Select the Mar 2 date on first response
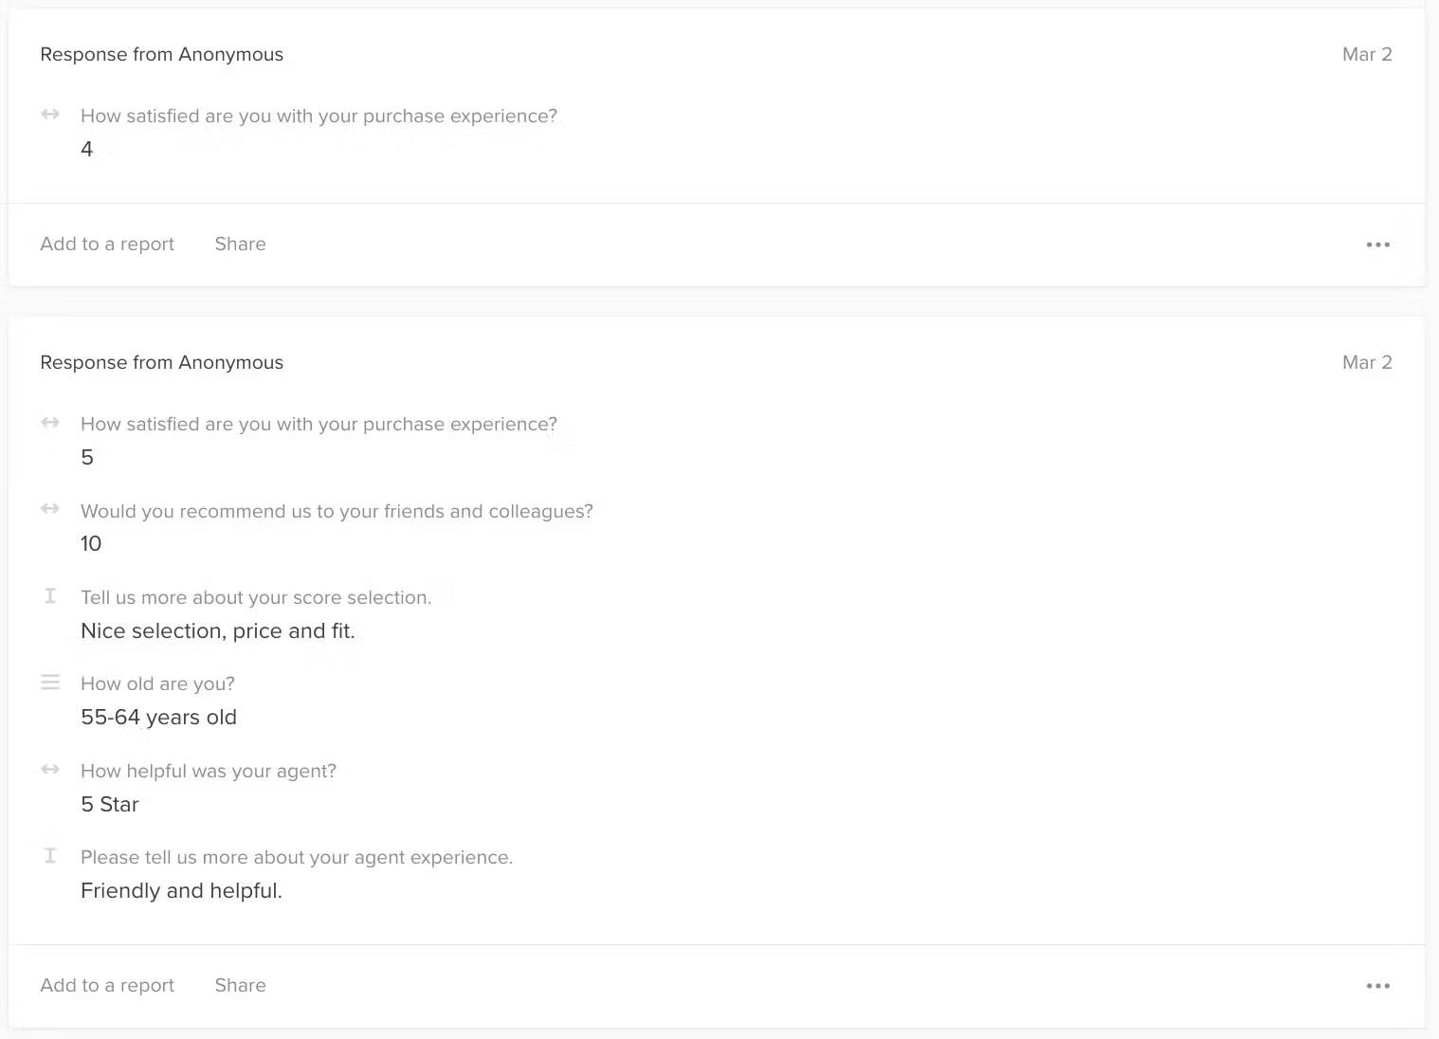1439x1039 pixels. tap(1367, 54)
